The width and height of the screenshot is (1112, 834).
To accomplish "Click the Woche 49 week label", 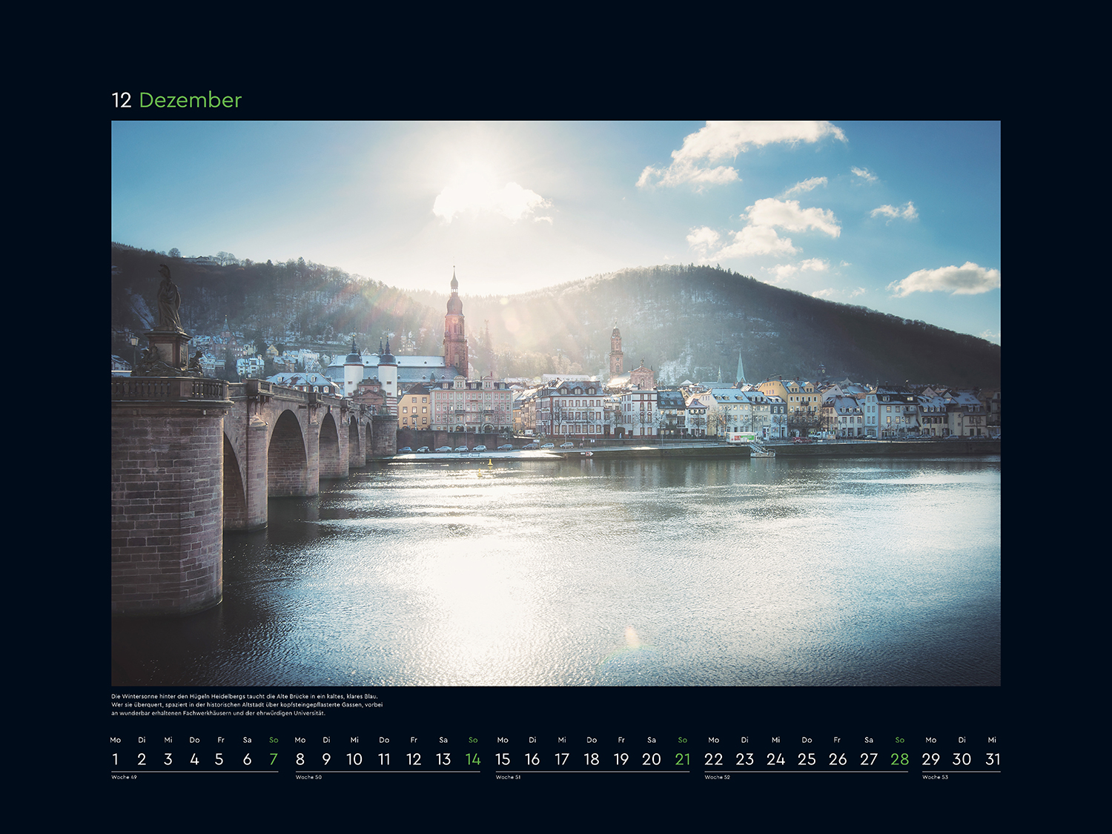I will pyautogui.click(x=124, y=777).
